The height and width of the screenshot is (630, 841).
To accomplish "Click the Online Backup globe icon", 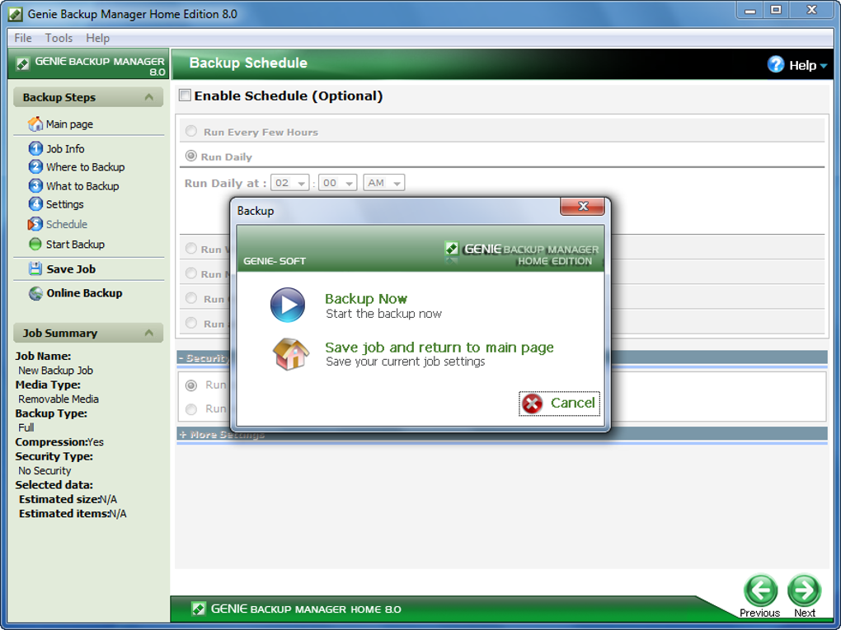I will point(36,293).
